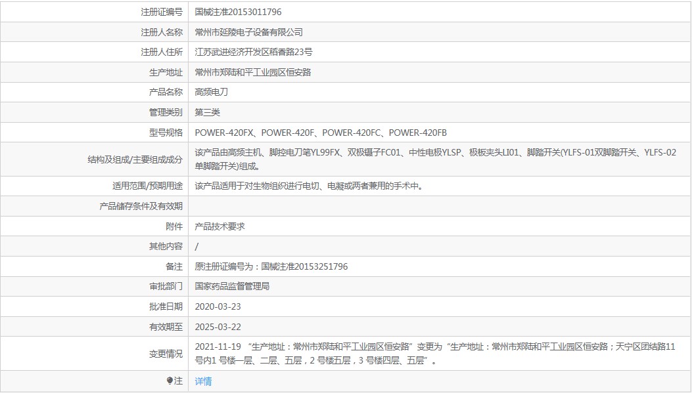Select registration number 国械注准20153011796

click(x=238, y=12)
